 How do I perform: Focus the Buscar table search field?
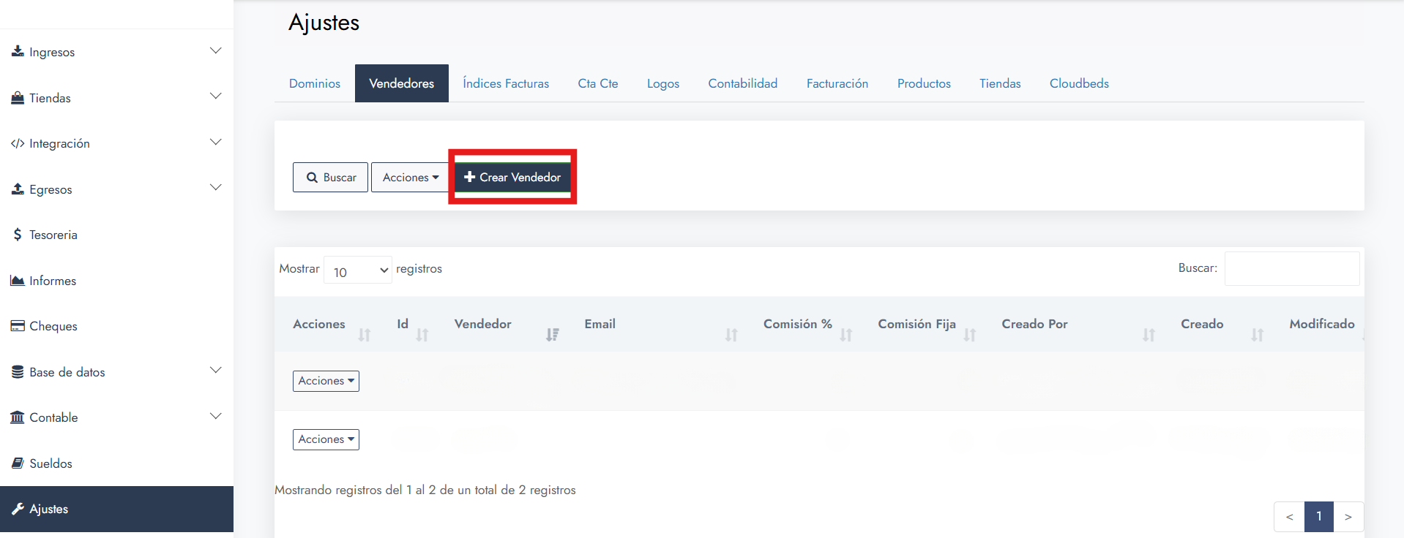click(x=1291, y=269)
